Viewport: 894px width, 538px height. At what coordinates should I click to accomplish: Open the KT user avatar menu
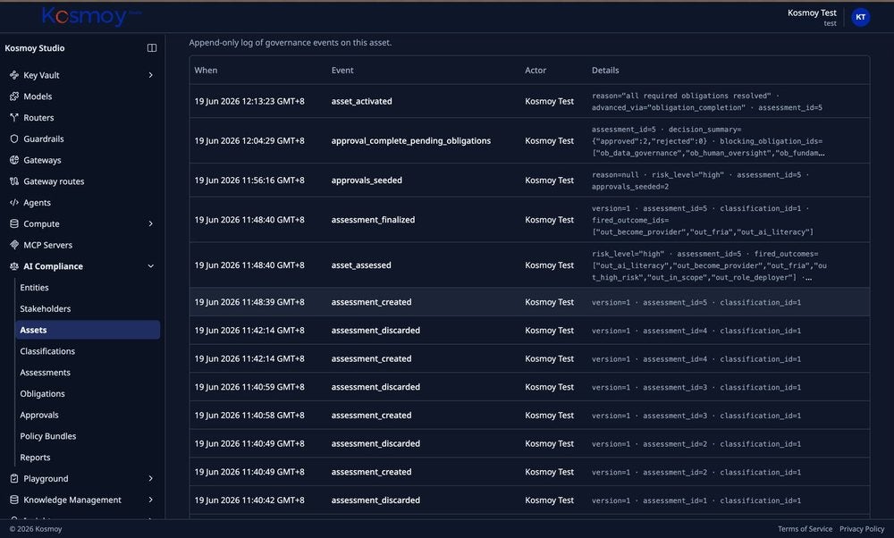coord(860,17)
